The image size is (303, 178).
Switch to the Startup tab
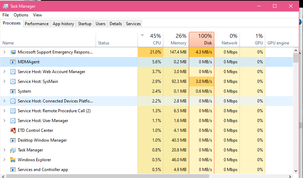pos(84,24)
